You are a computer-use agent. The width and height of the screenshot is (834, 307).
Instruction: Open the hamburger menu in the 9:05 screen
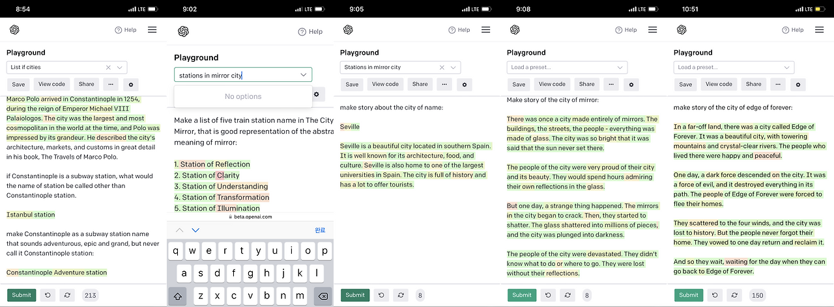(x=485, y=30)
